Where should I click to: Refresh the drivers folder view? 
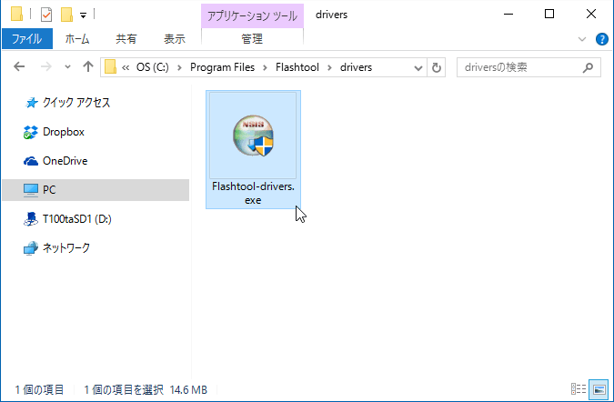437,67
